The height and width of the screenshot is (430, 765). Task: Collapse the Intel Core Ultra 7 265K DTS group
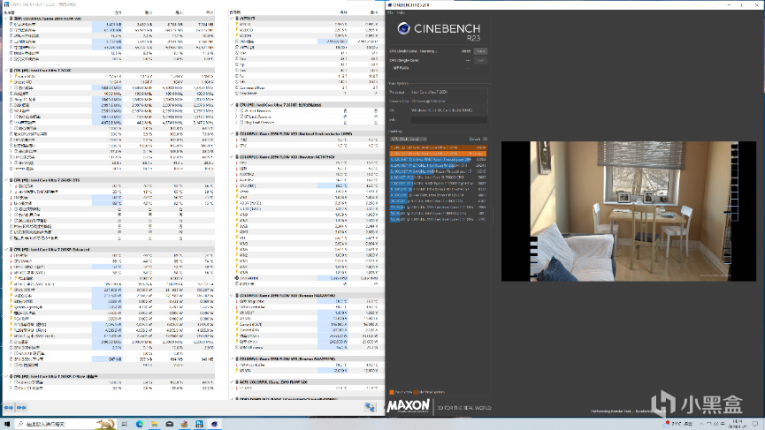click(6, 180)
